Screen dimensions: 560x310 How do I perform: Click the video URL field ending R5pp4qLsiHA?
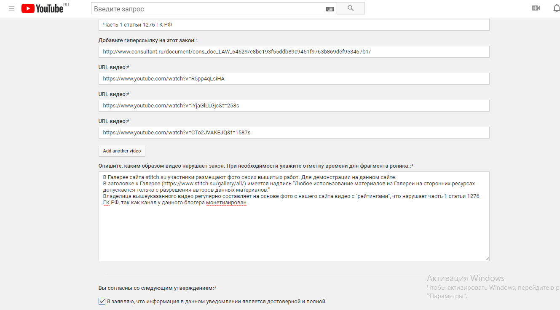[294, 79]
